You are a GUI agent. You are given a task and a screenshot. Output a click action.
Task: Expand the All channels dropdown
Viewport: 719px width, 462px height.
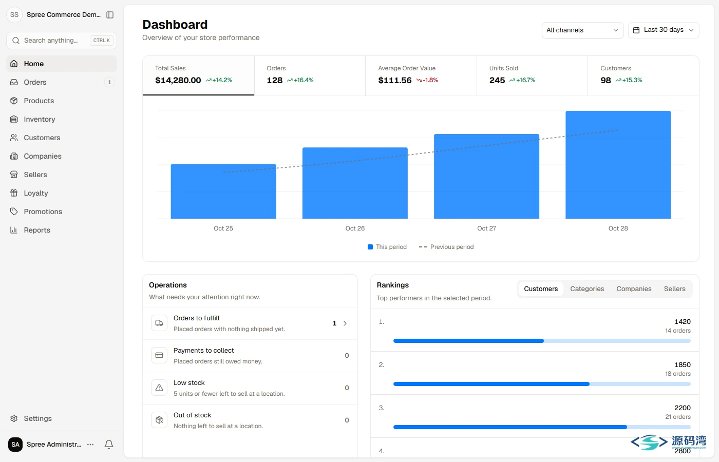(x=582, y=30)
